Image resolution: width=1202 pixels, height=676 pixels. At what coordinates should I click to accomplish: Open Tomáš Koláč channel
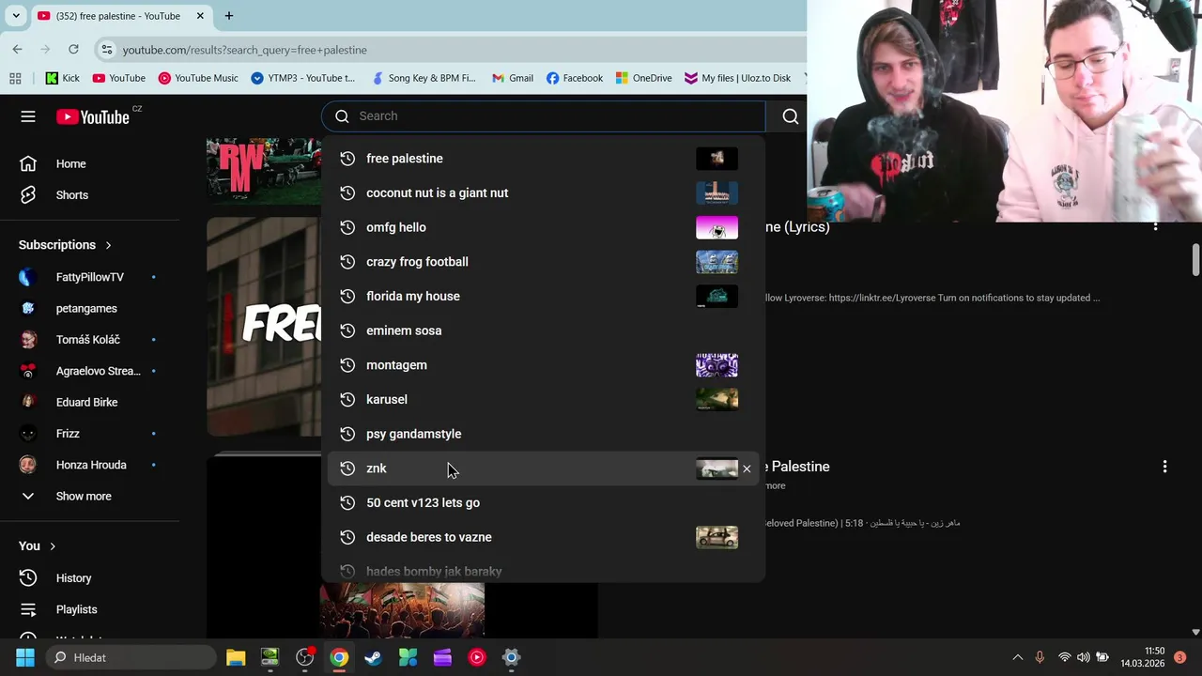coord(89,340)
